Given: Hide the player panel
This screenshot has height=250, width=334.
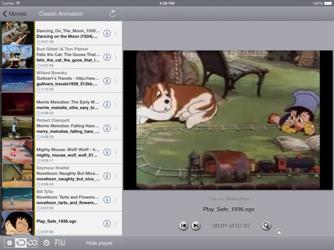Looking at the screenshot, I should pyautogui.click(x=99, y=243).
